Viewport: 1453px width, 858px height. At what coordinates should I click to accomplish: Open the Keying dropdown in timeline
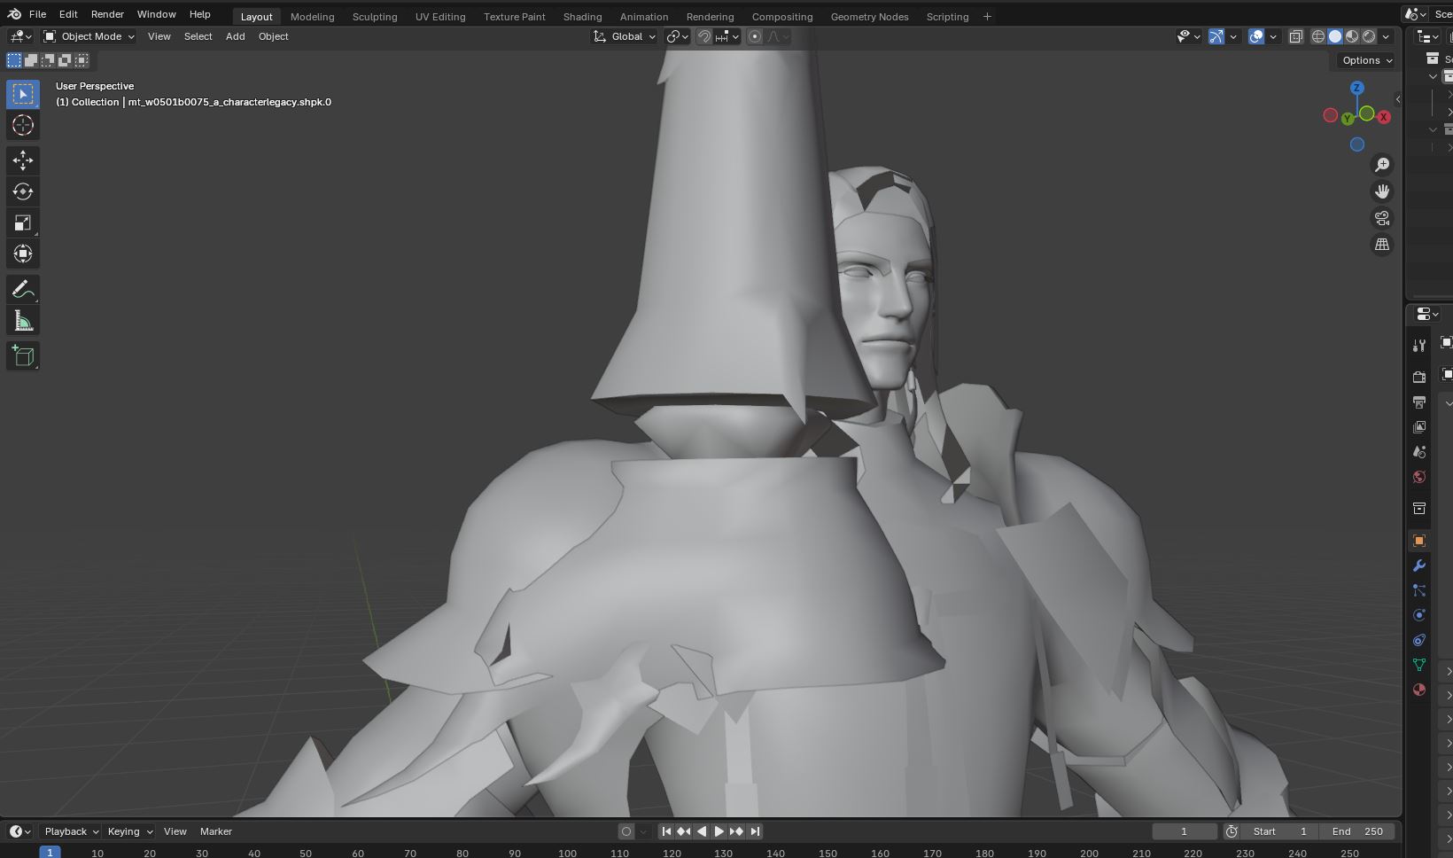click(x=129, y=831)
